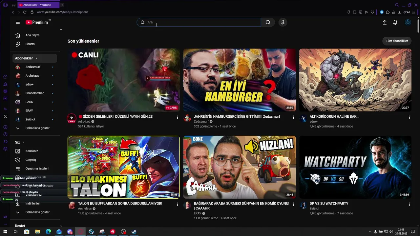Open a new browser tab
The height and width of the screenshot is (236, 420).
[62, 5]
